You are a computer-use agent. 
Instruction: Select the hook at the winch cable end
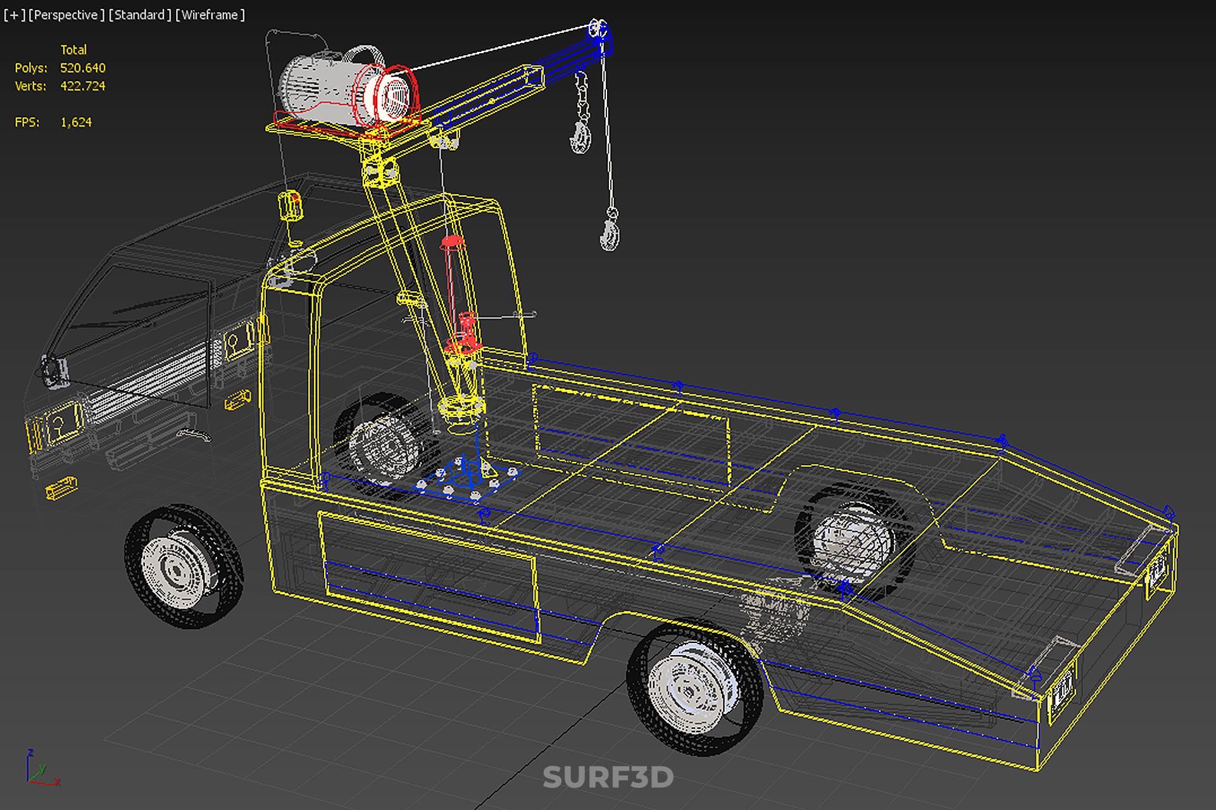(x=610, y=234)
